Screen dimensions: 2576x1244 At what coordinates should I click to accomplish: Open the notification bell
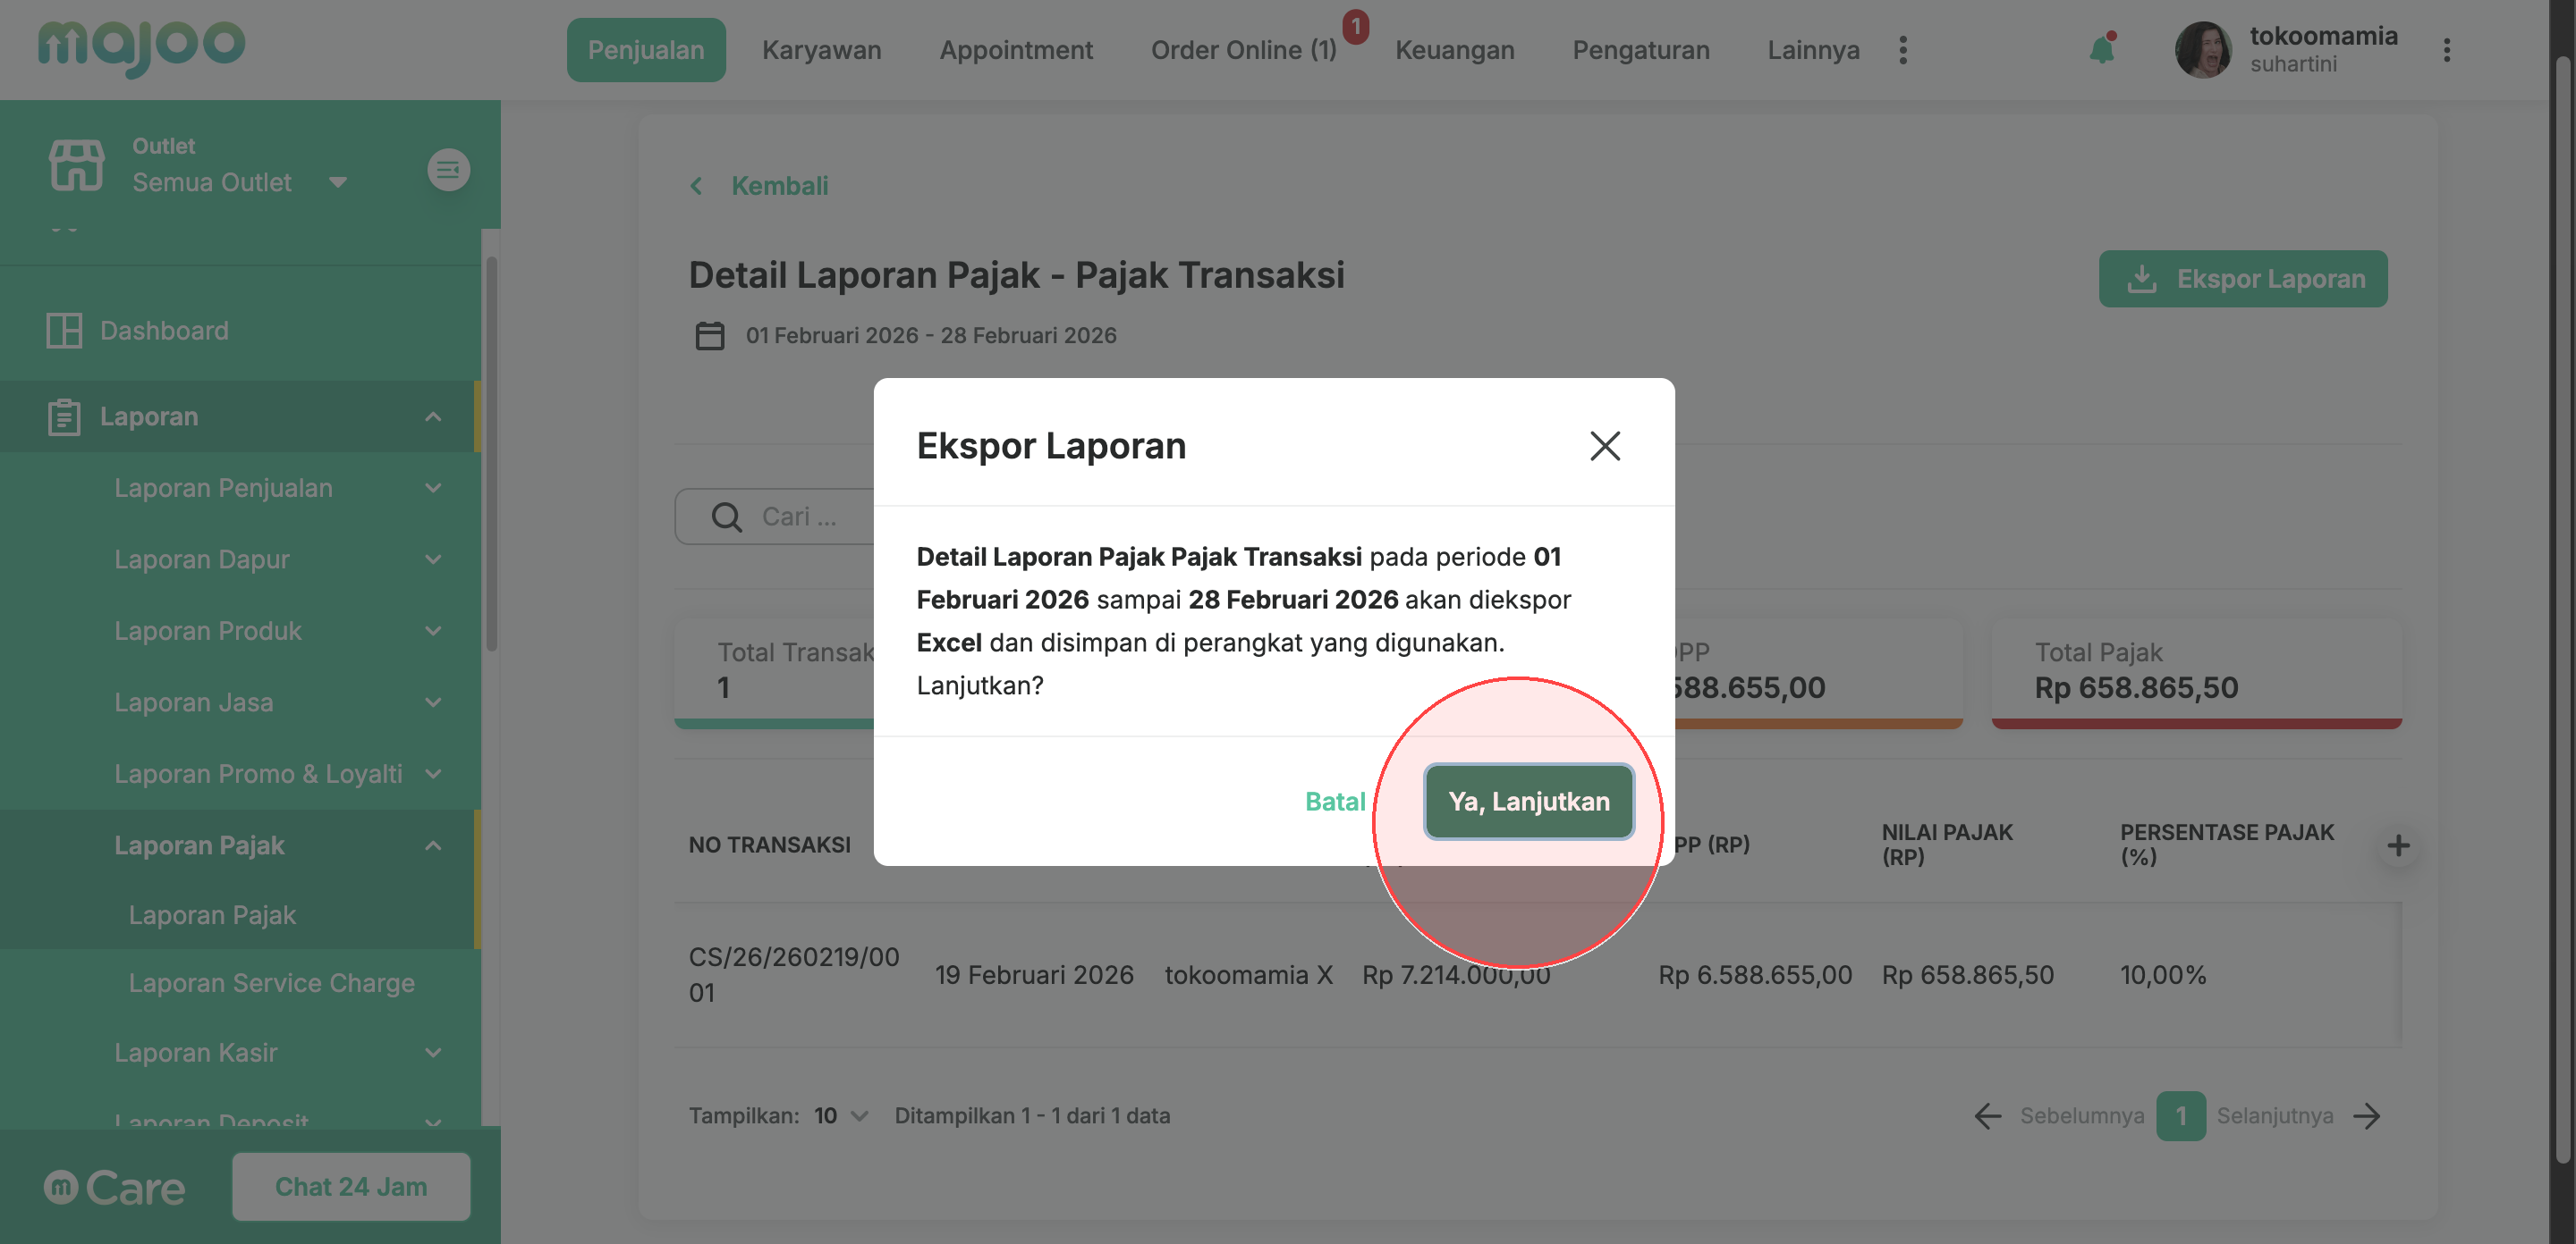[2101, 49]
